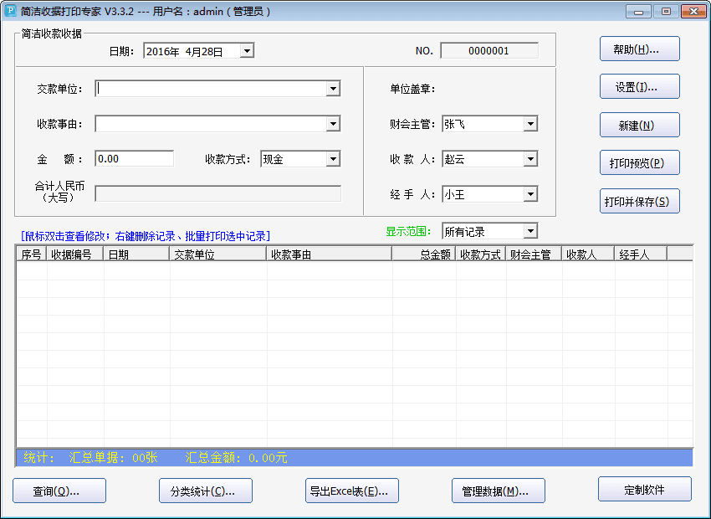Click 新建(N) to create new receipt
The width and height of the screenshot is (711, 519).
(639, 126)
